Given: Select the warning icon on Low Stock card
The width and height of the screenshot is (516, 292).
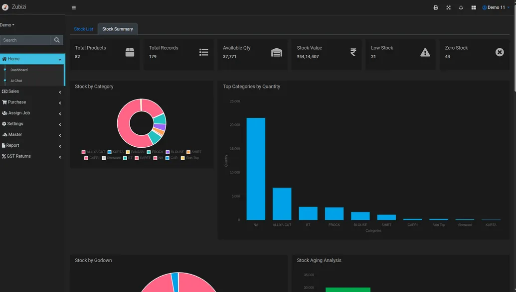Looking at the screenshot, I should coord(426,52).
